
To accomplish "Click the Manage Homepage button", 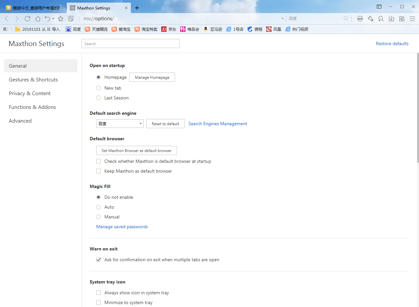I will tap(152, 77).
